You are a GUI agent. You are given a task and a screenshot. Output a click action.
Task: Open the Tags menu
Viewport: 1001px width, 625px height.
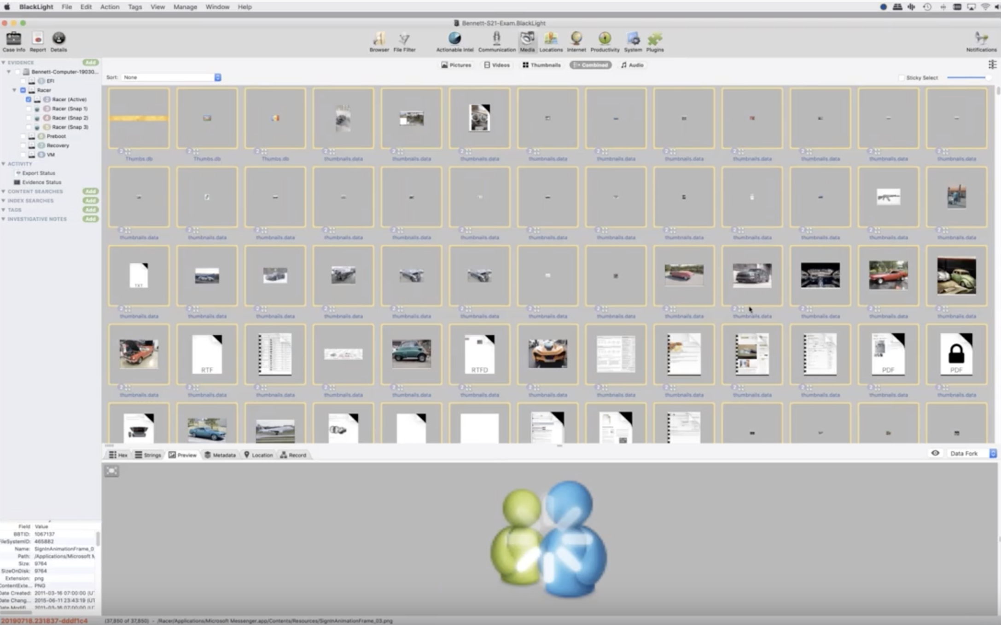click(135, 7)
